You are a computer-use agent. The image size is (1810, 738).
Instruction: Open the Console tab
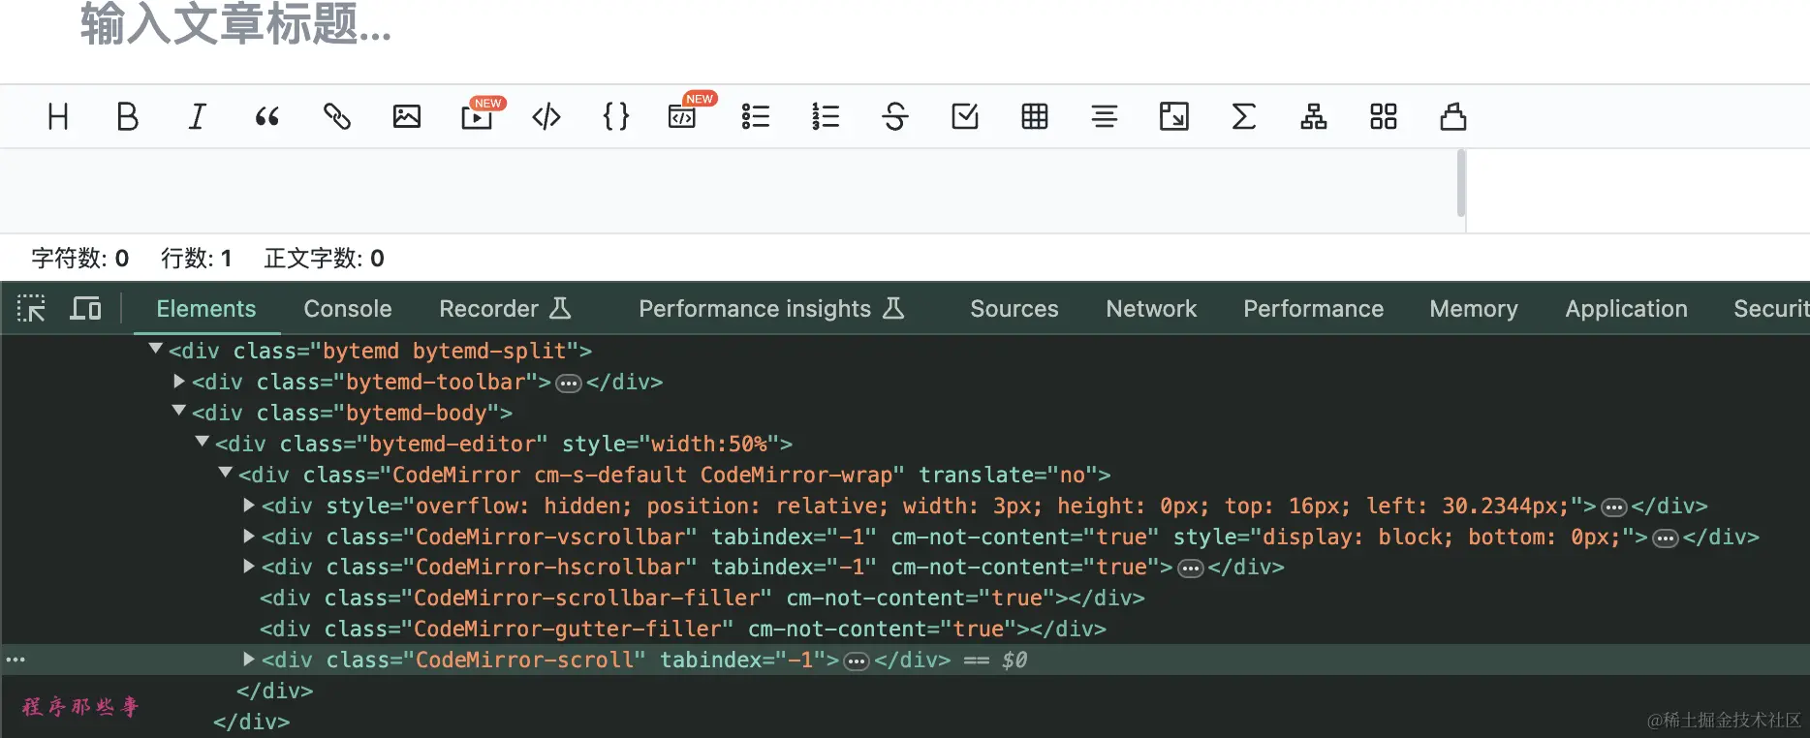point(348,309)
